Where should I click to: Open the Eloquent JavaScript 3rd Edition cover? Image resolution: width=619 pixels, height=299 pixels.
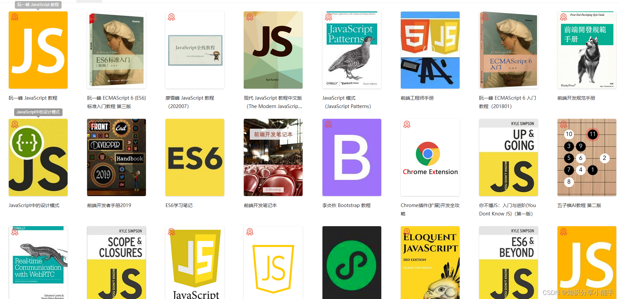(x=430, y=262)
